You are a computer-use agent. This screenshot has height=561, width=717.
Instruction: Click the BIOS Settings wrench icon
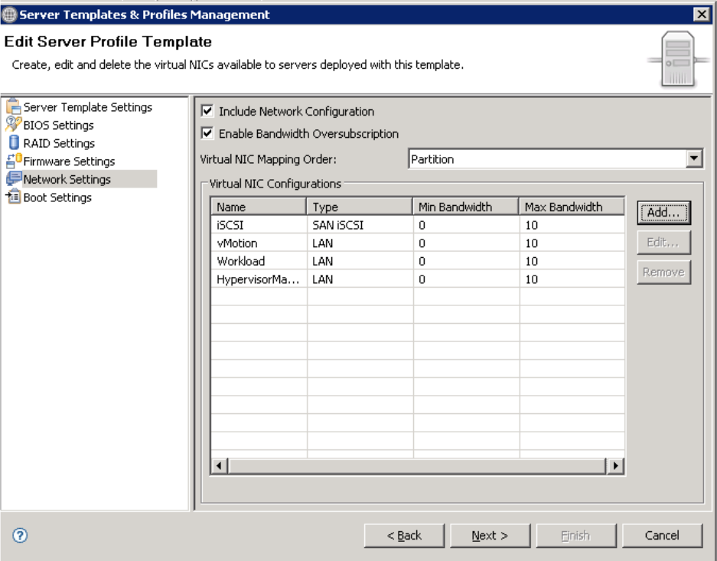[x=15, y=126]
